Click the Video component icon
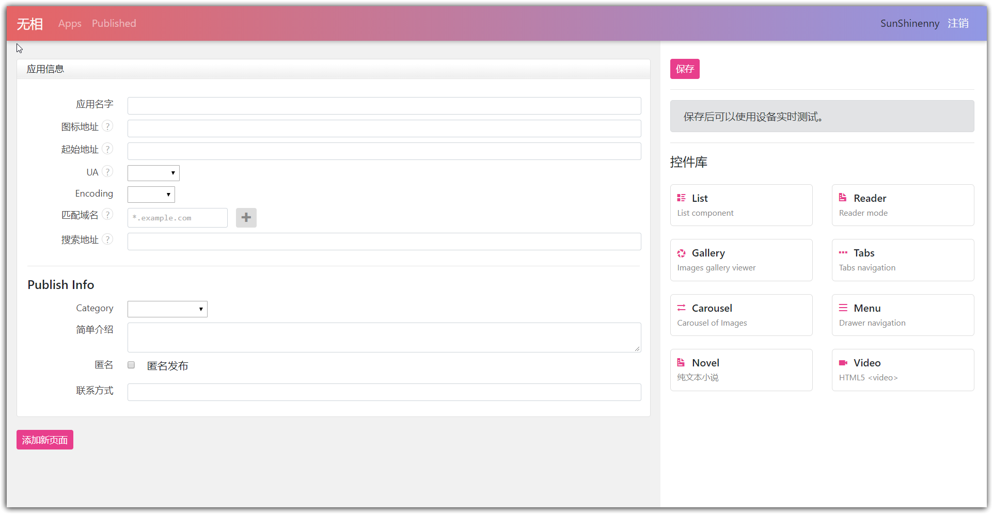Viewport: 993px width, 514px height. [843, 362]
